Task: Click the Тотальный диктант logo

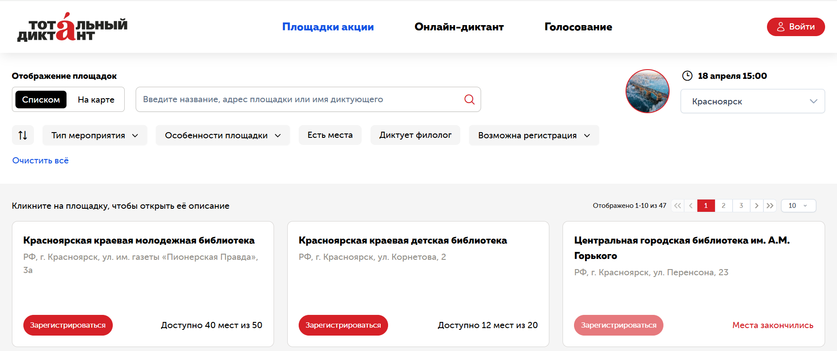Action: pyautogui.click(x=72, y=27)
